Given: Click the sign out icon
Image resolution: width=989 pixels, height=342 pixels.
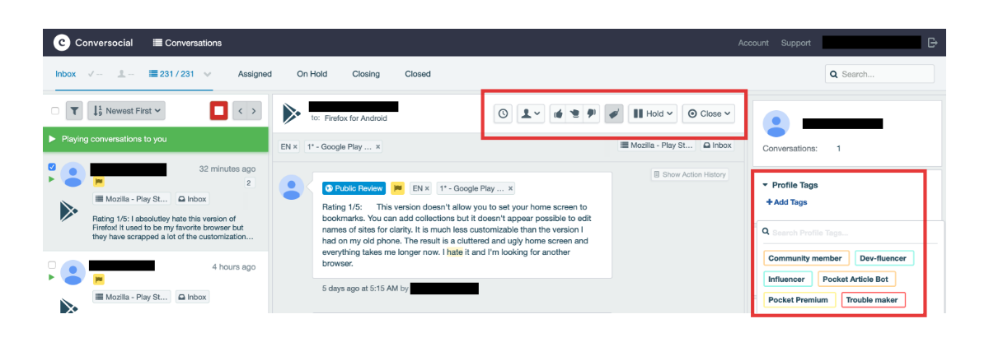Looking at the screenshot, I should (x=932, y=43).
